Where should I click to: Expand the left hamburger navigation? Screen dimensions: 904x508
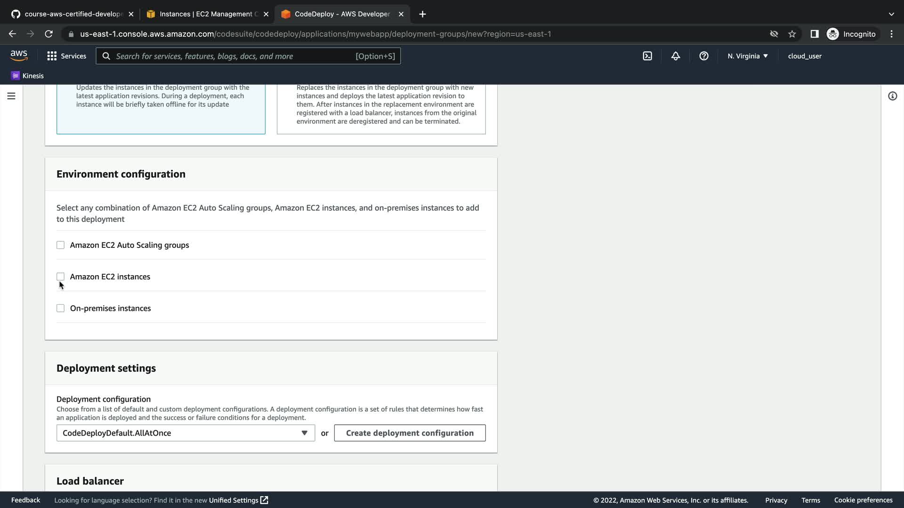(11, 96)
